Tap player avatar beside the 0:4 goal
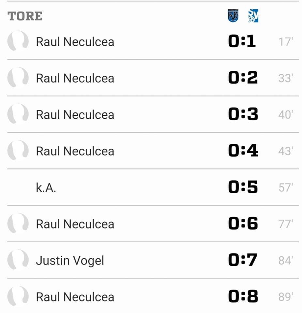302x313 pixels. [x=18, y=151]
